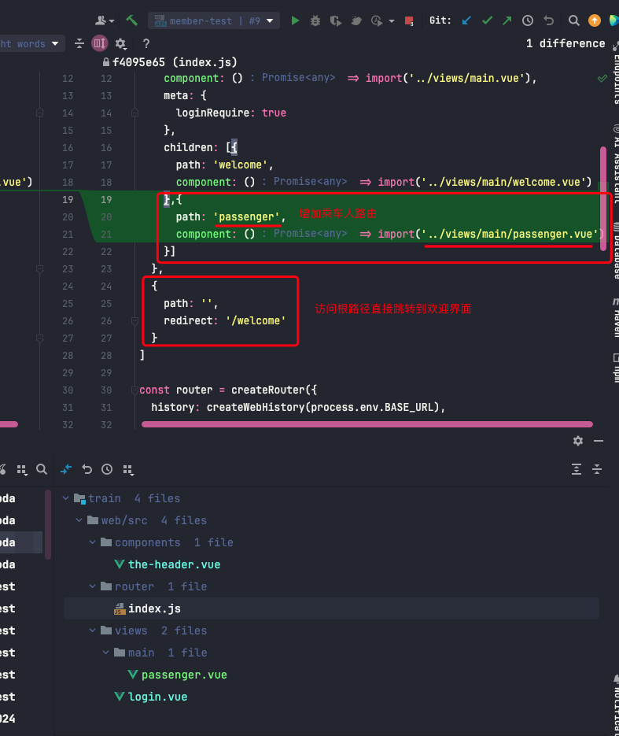Click the '1 difference' counter text

coord(566,43)
